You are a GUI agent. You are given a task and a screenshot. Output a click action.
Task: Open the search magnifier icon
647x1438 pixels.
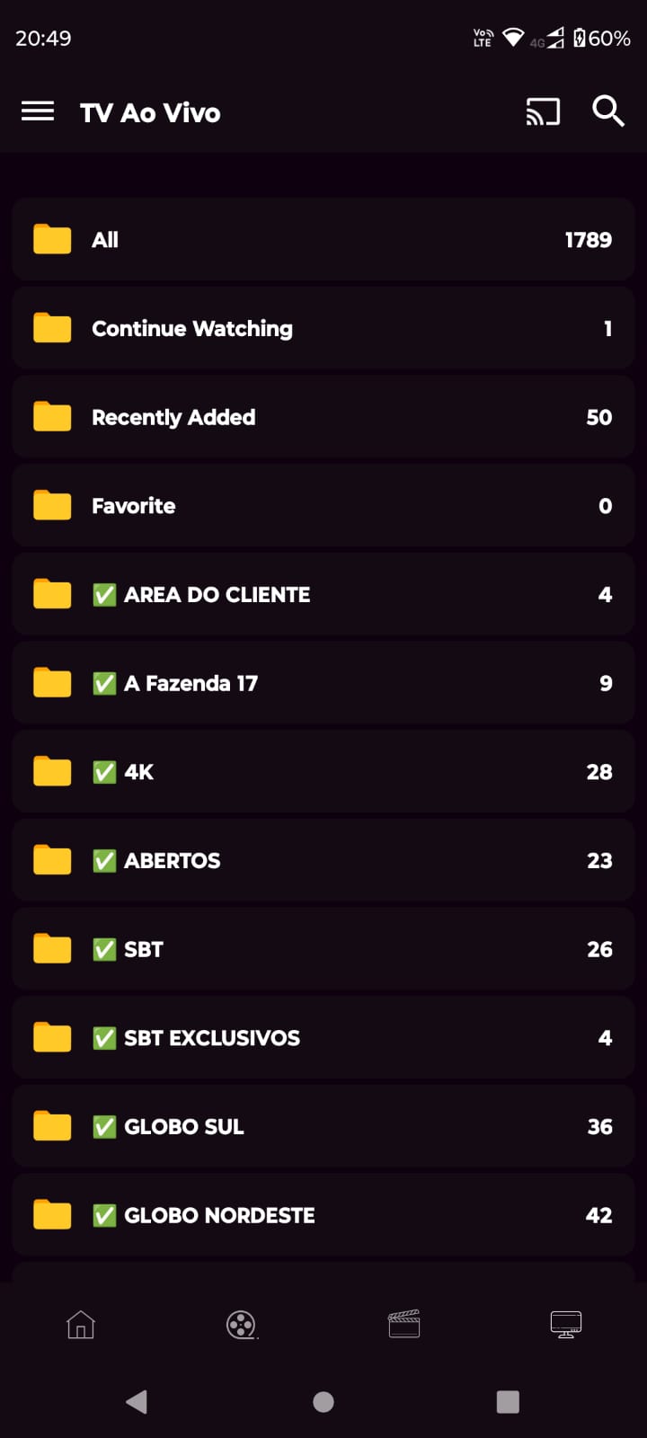(608, 111)
